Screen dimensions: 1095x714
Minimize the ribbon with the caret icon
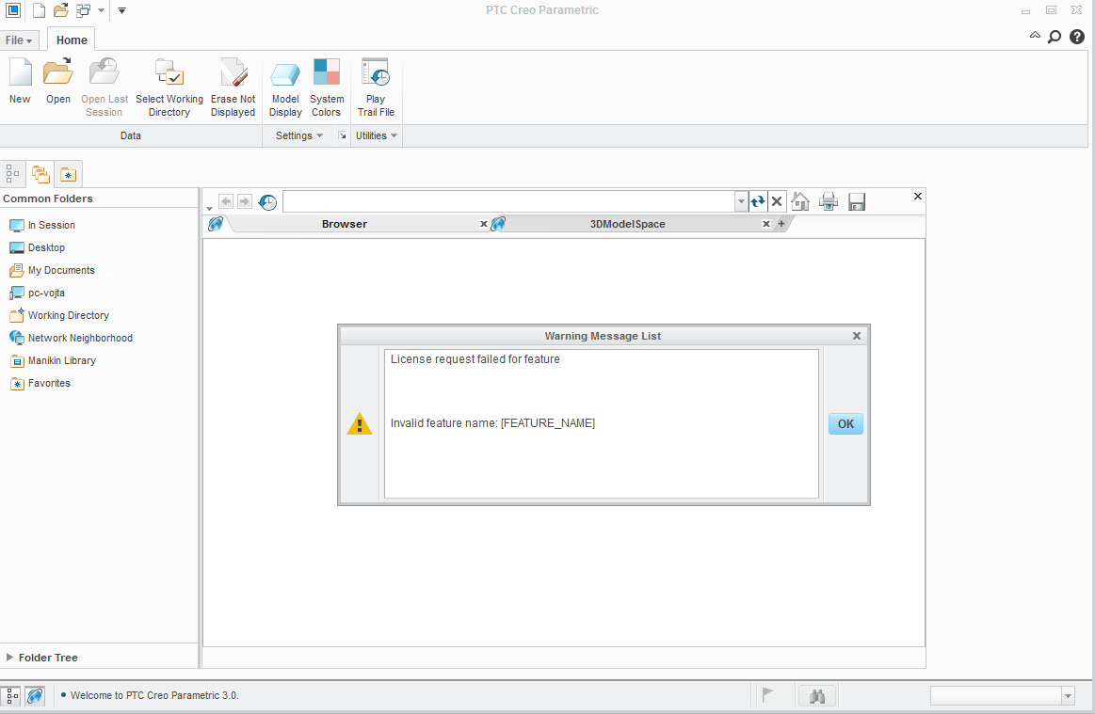pyautogui.click(x=1035, y=35)
